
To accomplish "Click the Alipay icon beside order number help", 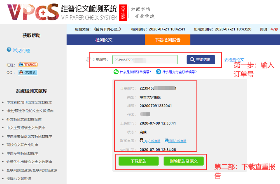I will [158, 72].
